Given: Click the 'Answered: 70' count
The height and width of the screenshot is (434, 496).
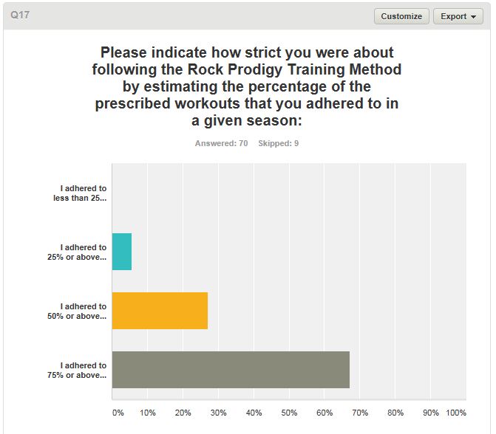Looking at the screenshot, I should pos(221,143).
